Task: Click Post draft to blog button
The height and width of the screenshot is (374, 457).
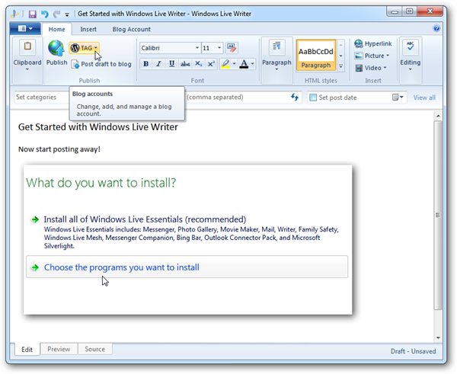Action: pos(101,64)
